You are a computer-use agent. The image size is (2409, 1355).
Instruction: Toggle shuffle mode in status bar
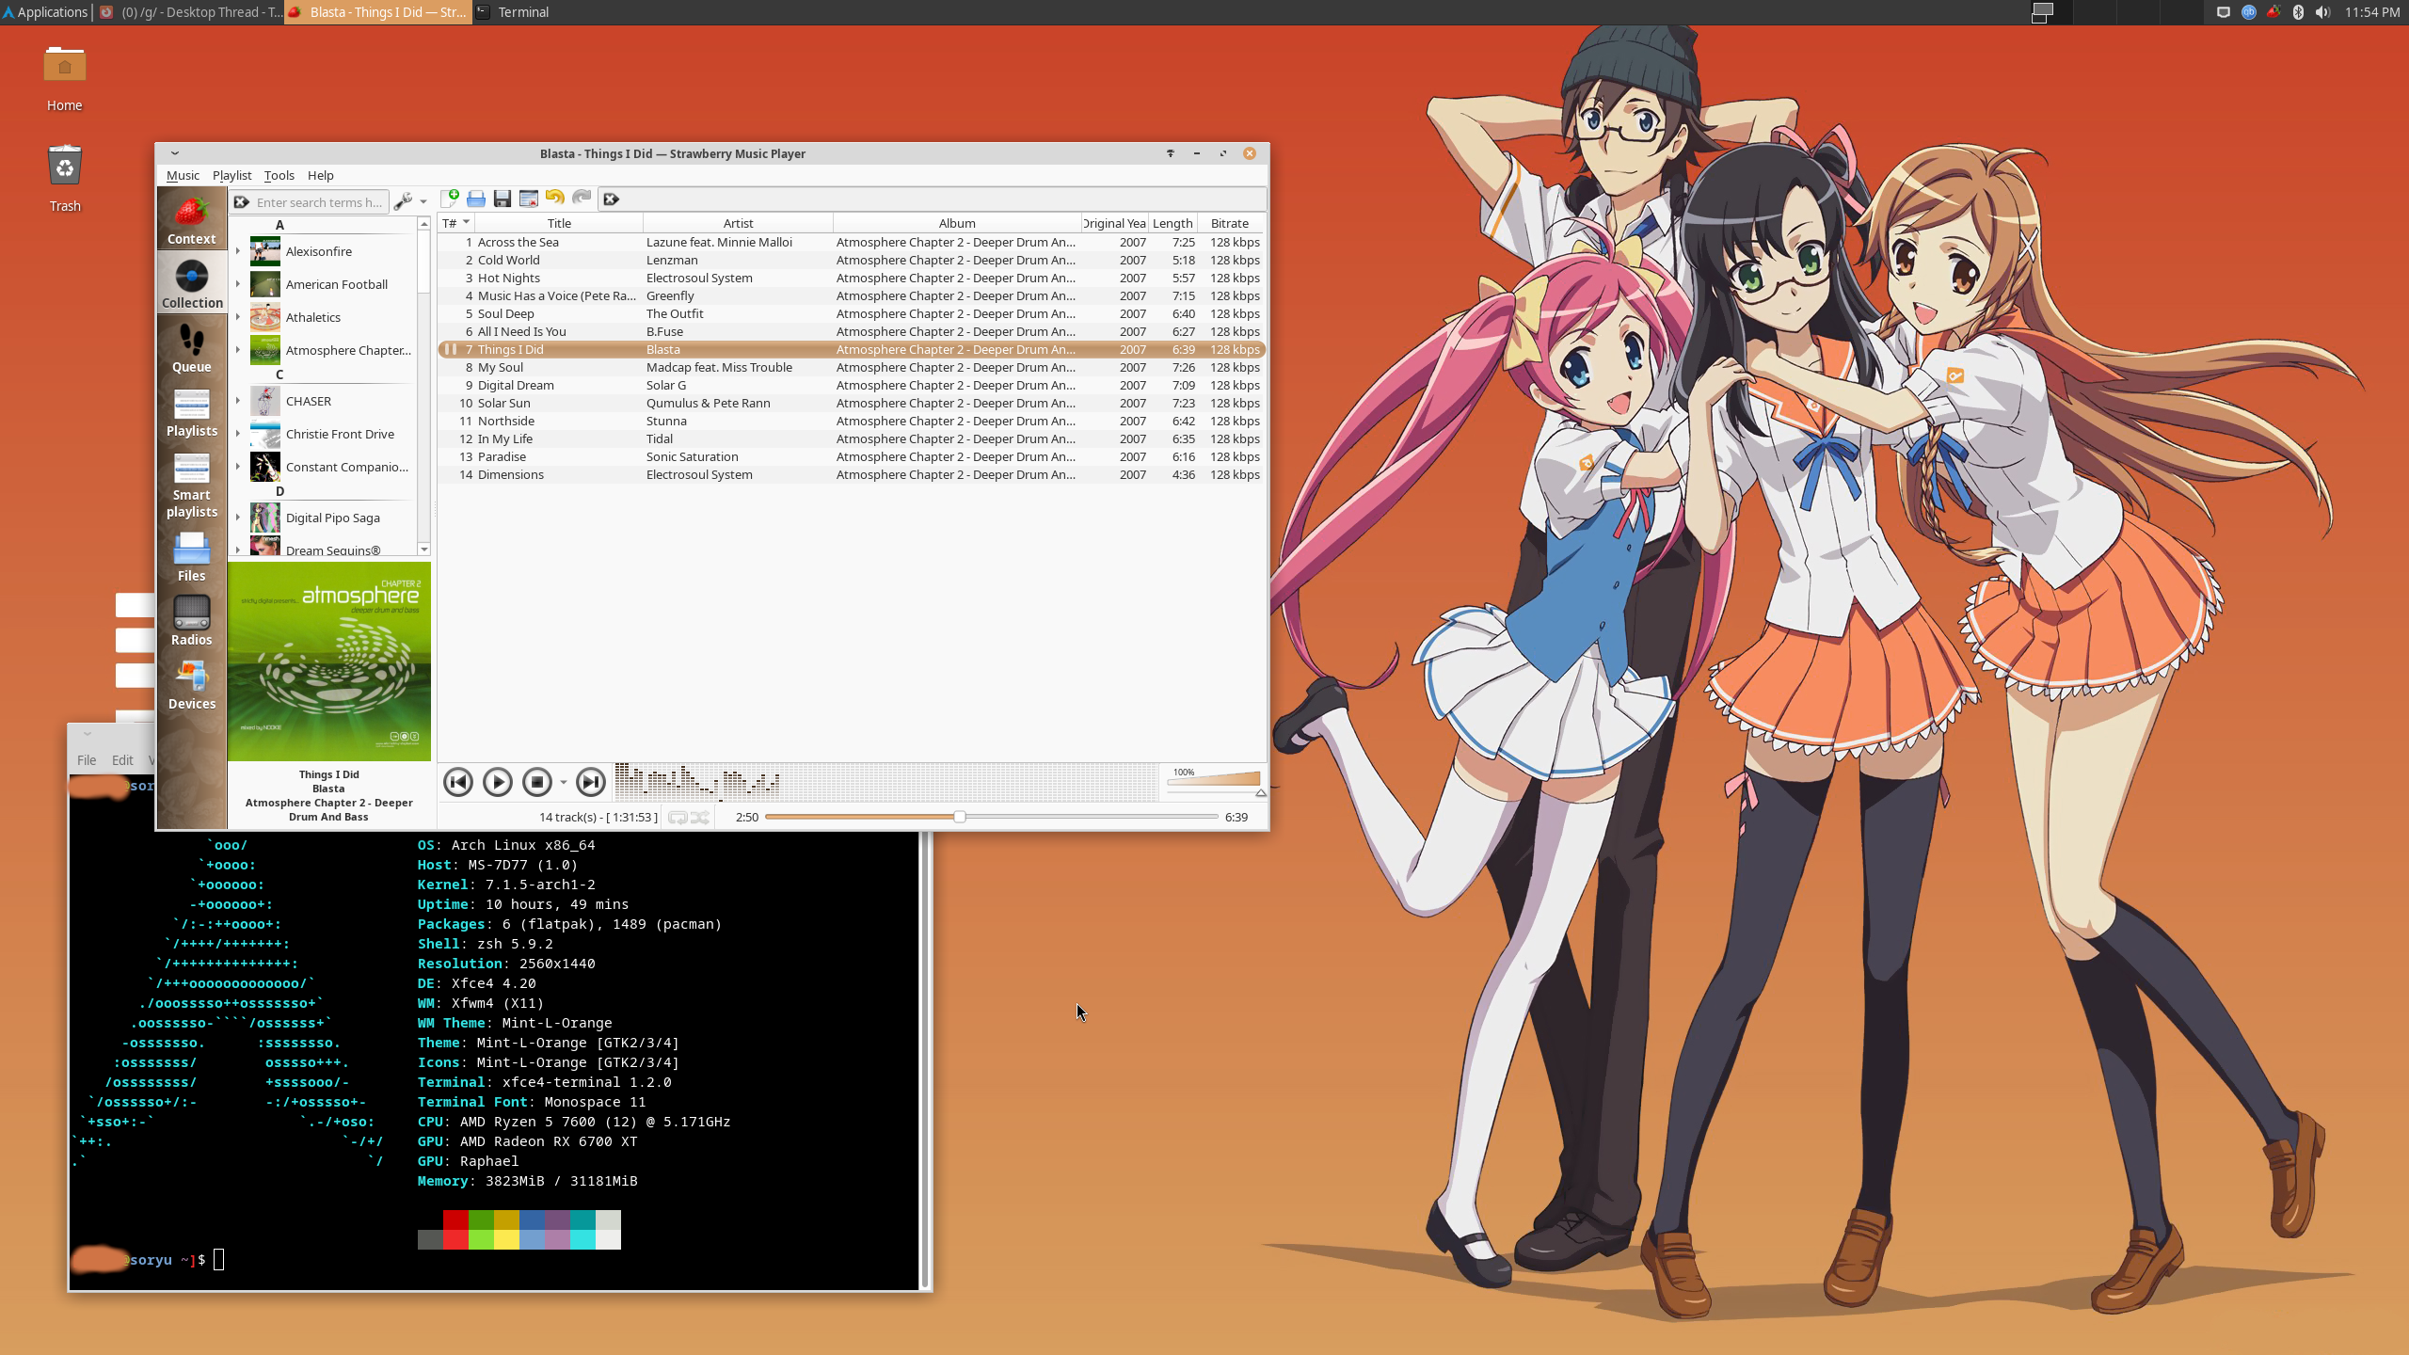tap(700, 818)
